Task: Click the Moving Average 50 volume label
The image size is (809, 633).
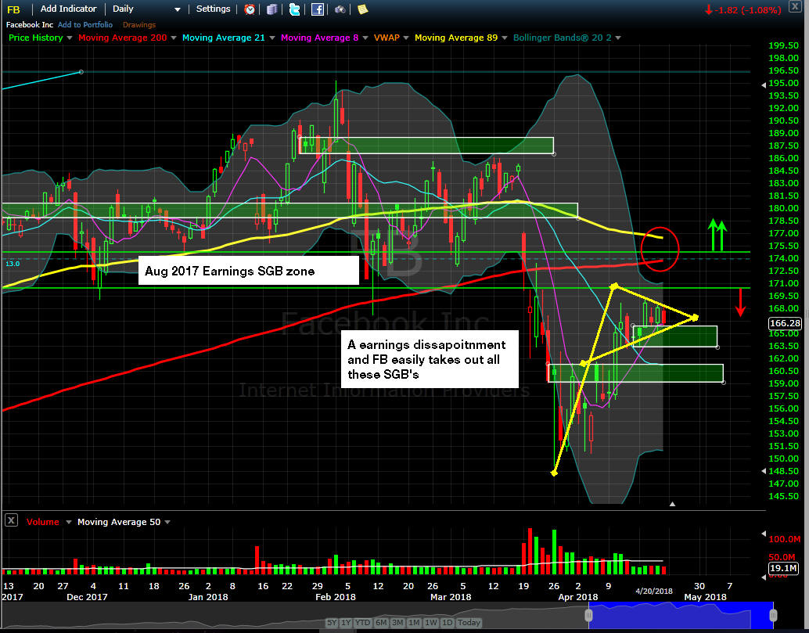Action: [x=119, y=522]
